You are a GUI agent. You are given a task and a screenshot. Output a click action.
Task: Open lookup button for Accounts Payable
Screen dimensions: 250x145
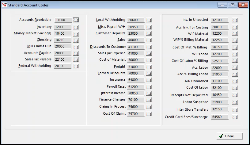click(x=76, y=53)
